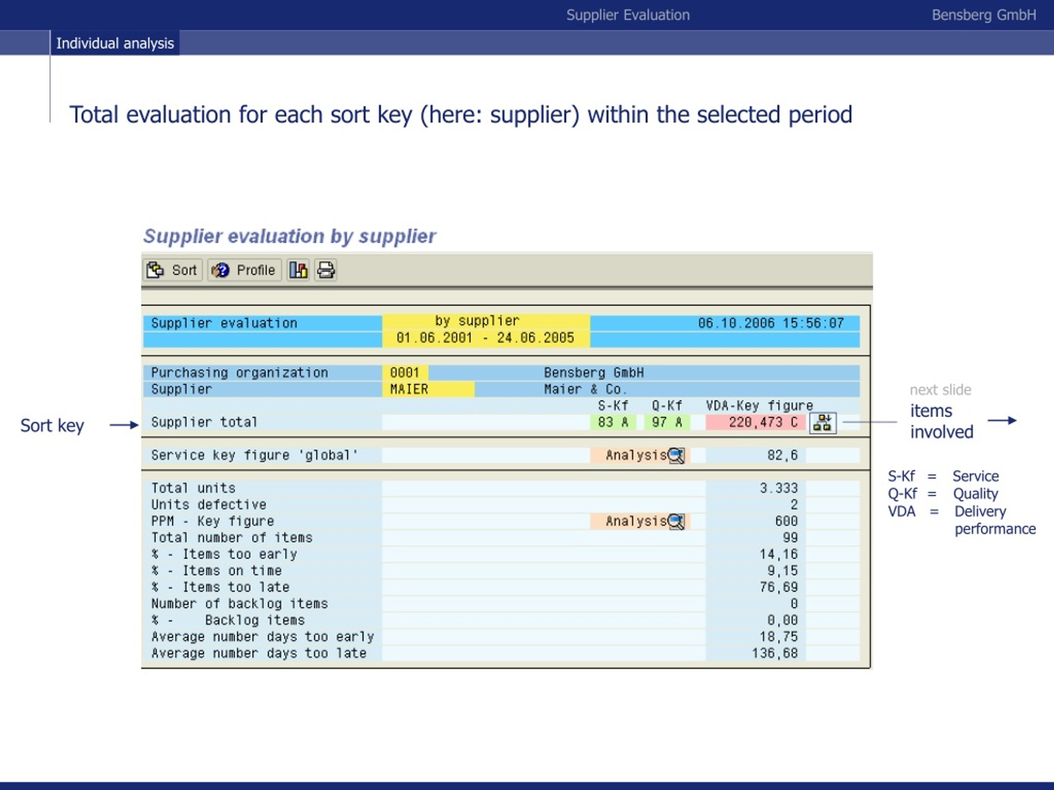This screenshot has width=1054, height=790.
Task: Click % Items on time value 9,15
Action: click(x=782, y=571)
